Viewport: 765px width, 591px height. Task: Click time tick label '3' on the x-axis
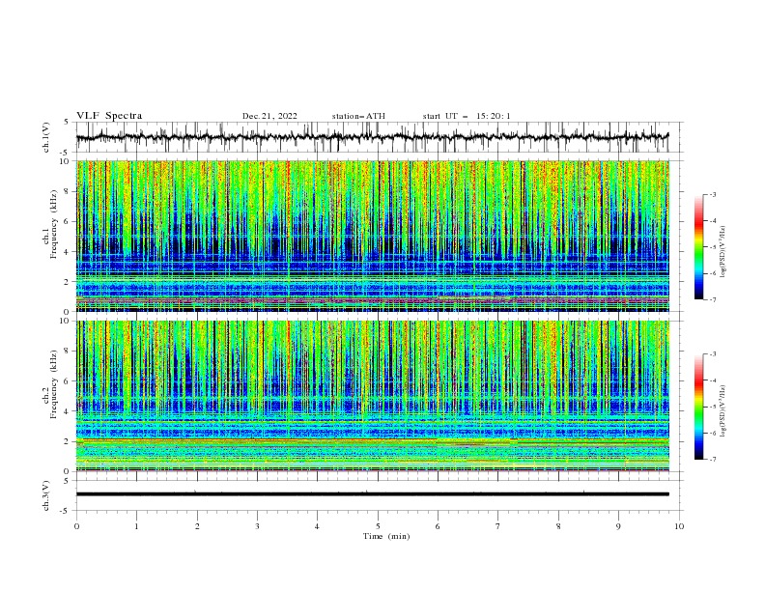(257, 526)
